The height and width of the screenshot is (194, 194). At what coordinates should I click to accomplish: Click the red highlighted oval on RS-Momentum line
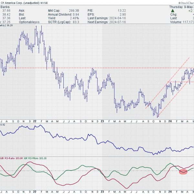pyautogui.click(x=183, y=172)
